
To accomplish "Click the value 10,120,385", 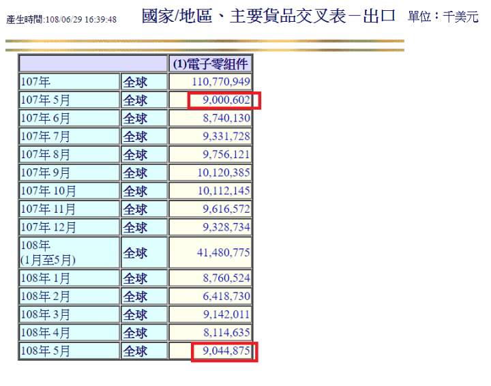I will point(224,173).
